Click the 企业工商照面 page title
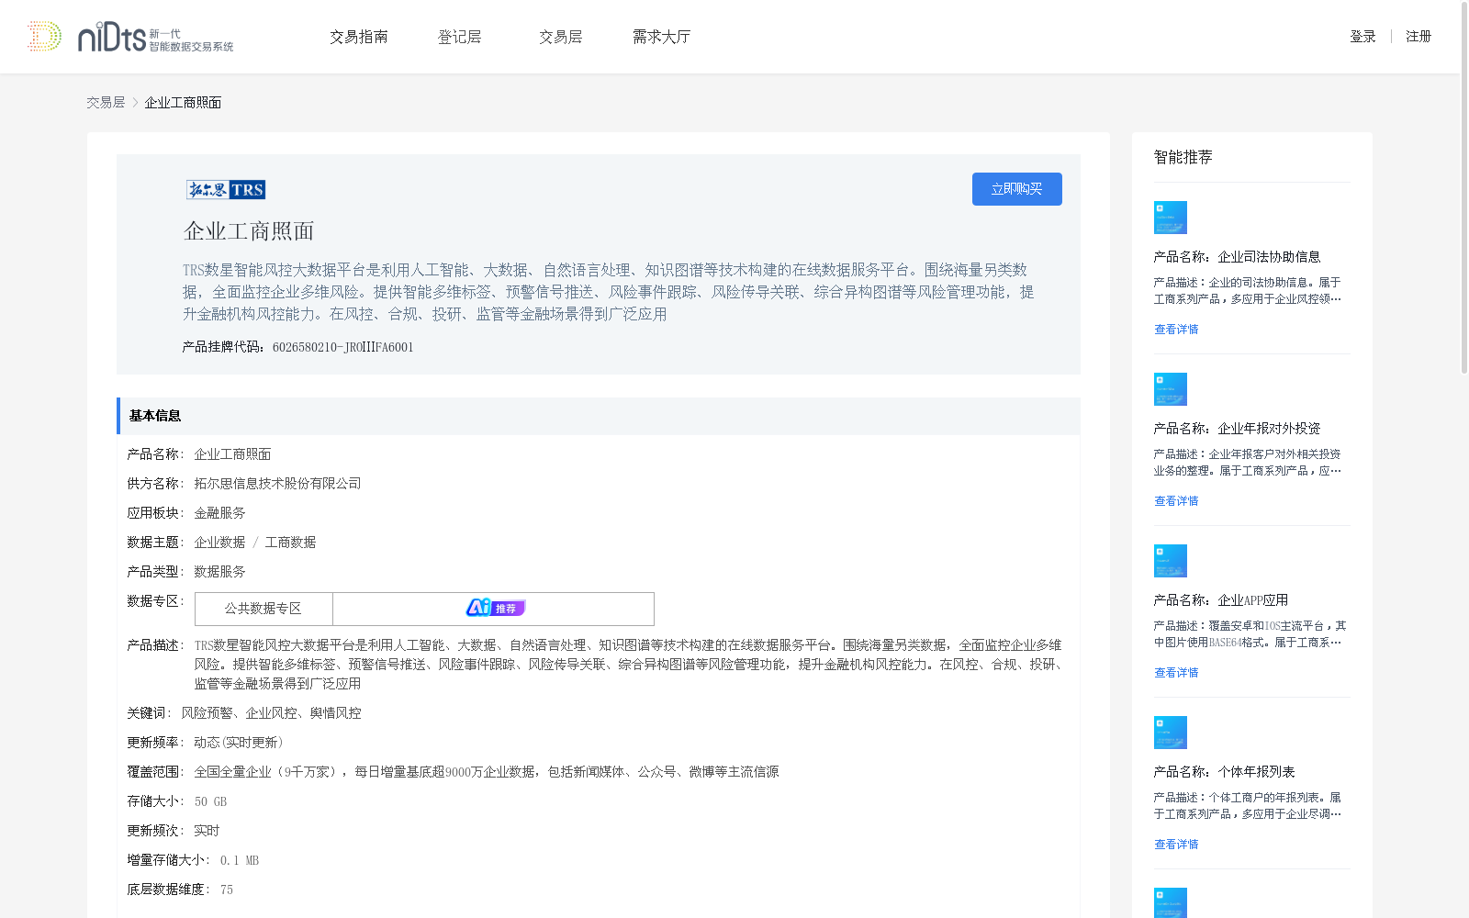 tap(249, 231)
